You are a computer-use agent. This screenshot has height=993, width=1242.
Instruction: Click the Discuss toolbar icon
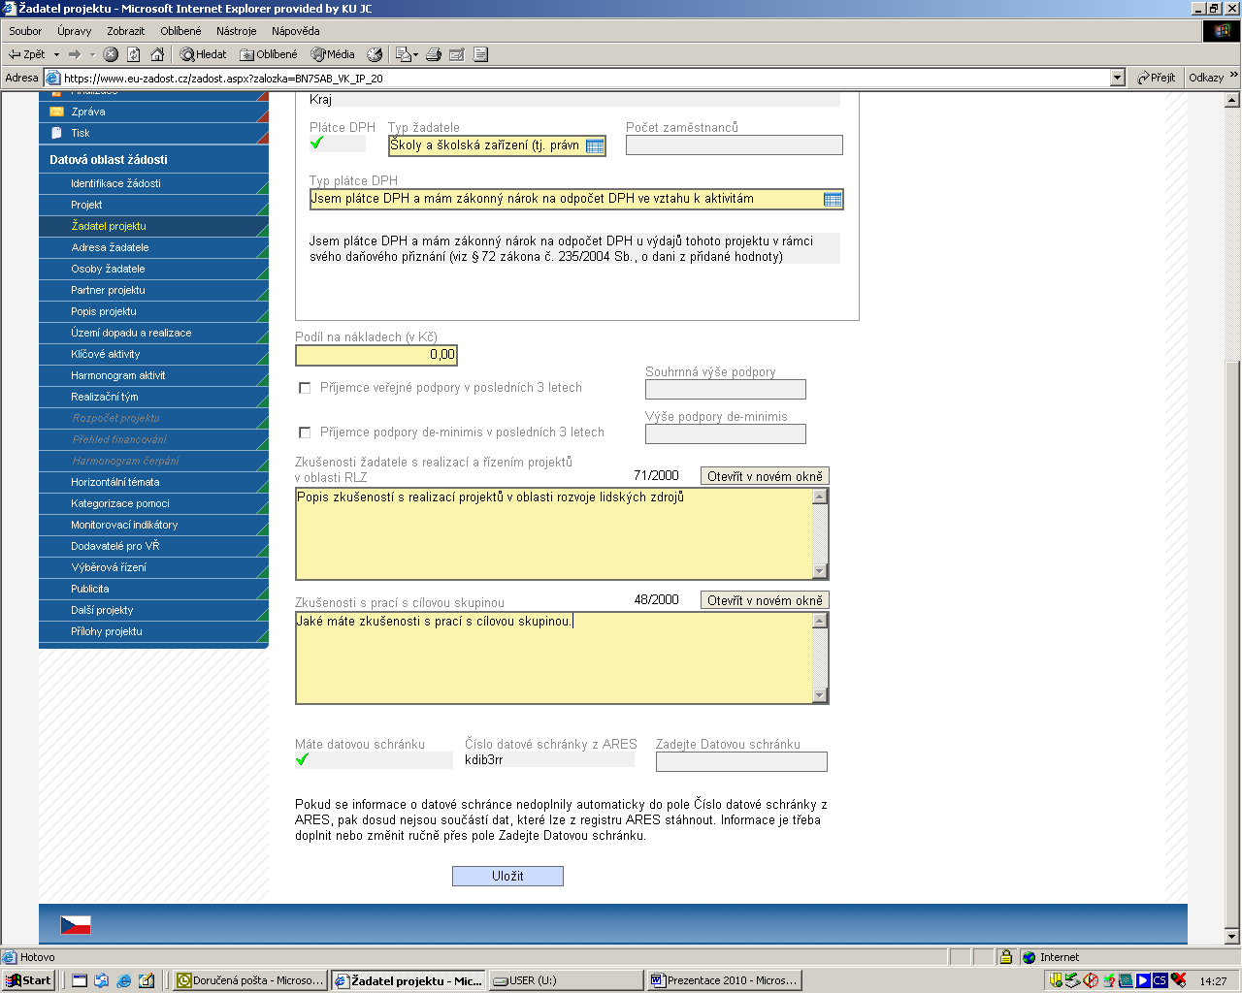pos(480,54)
